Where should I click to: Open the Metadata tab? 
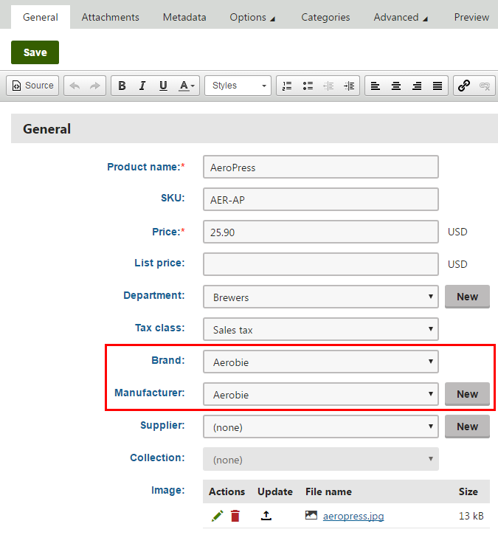[x=184, y=17]
